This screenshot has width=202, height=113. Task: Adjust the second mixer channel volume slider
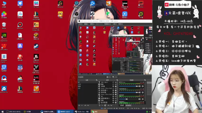pyautogui.click(x=129, y=92)
